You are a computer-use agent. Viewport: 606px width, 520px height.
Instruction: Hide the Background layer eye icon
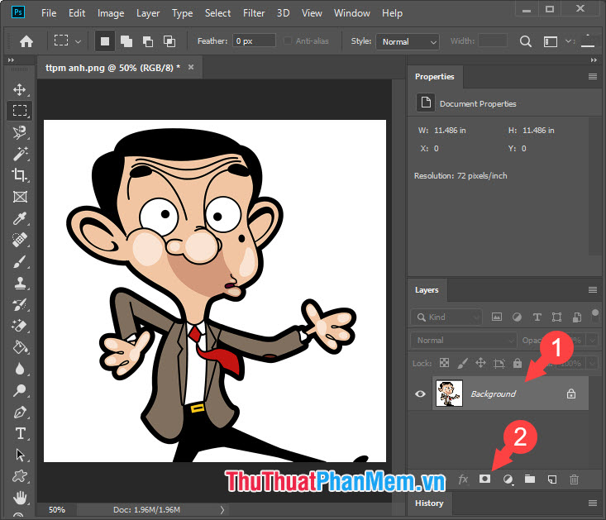click(x=420, y=394)
